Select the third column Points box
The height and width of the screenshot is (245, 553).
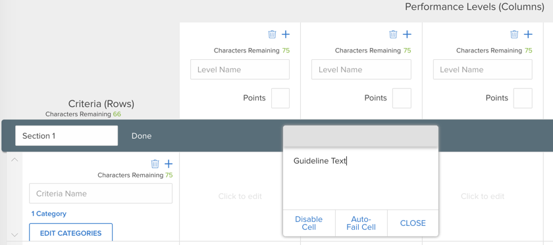pyautogui.click(x=523, y=99)
